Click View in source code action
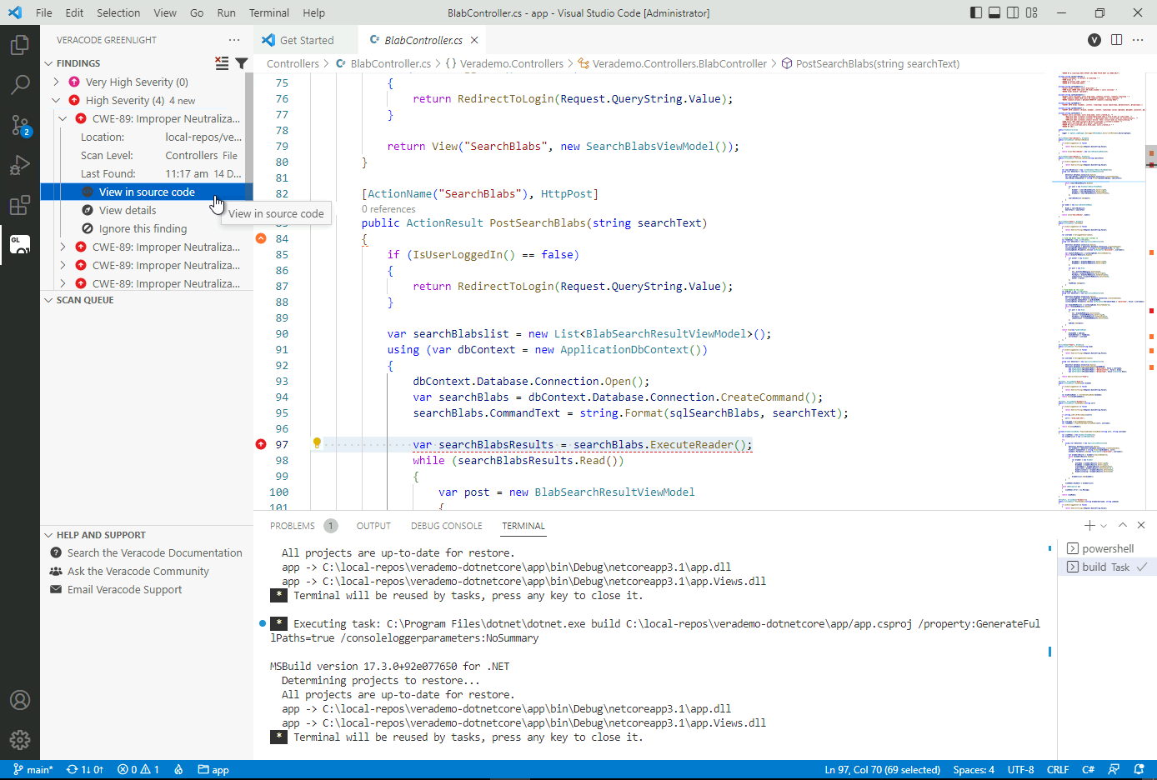Screen dimensions: 1157x780 tap(147, 192)
